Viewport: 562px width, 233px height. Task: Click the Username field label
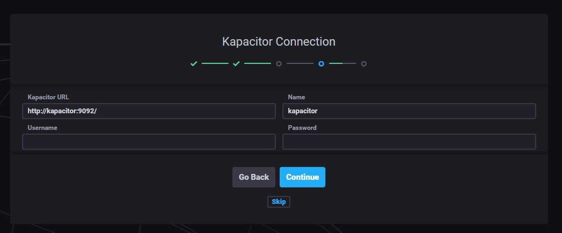coord(42,128)
